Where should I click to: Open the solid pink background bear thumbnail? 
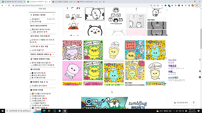pyautogui.click(x=72, y=71)
